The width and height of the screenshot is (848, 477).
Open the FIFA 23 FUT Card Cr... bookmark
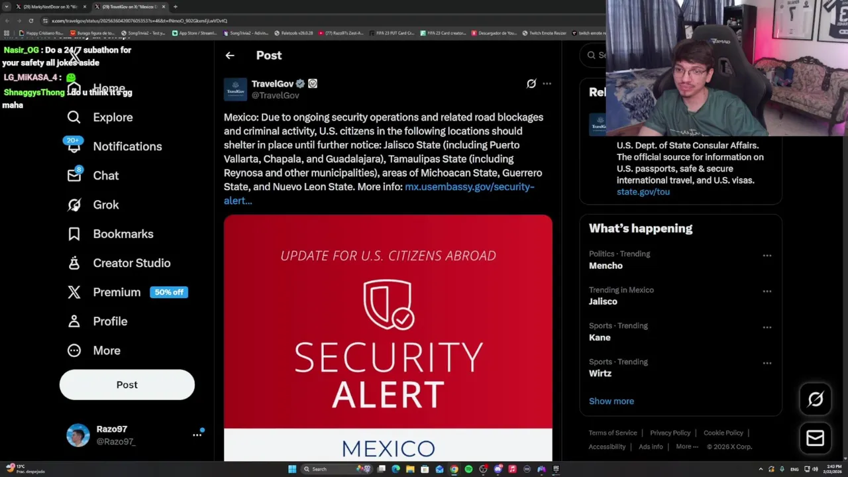click(x=392, y=33)
